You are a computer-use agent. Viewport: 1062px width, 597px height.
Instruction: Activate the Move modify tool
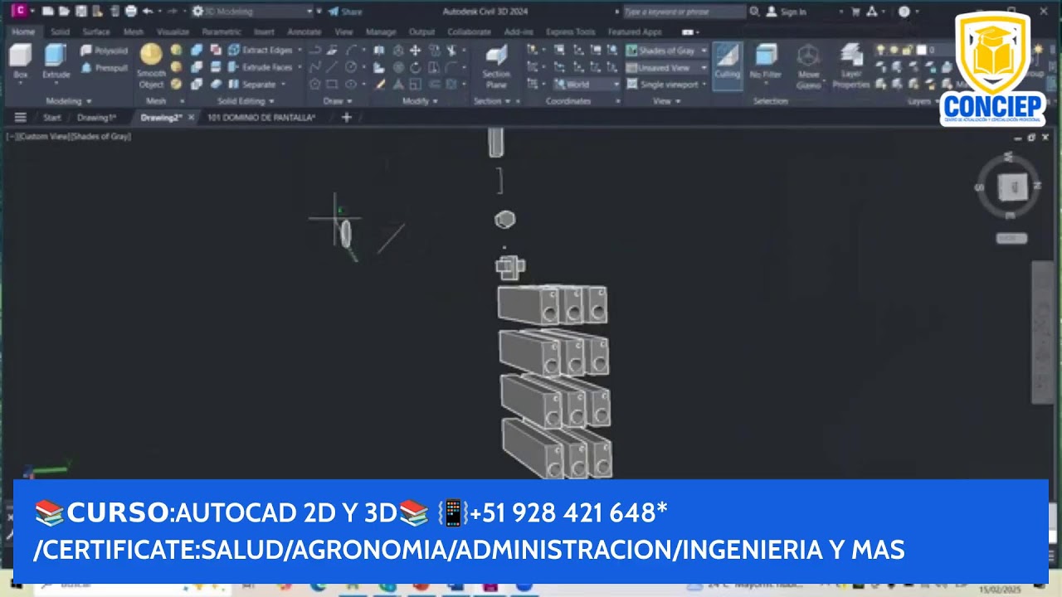(x=415, y=51)
